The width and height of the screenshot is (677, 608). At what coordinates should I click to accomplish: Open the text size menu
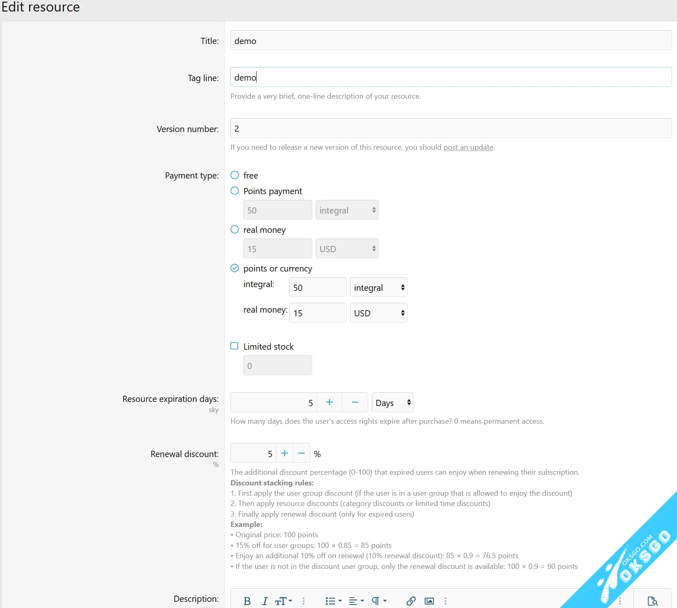pyautogui.click(x=283, y=601)
